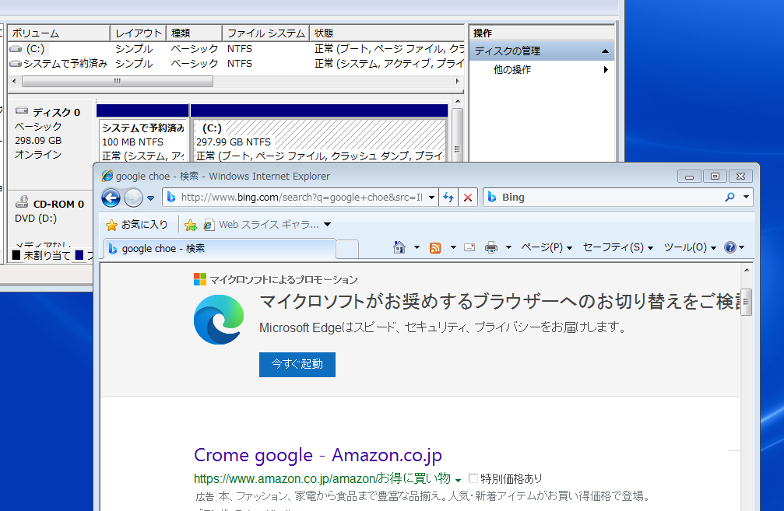Image resolution: width=784 pixels, height=511 pixels.
Task: Click the dark blue primary partition legend swatch
Action: click(x=79, y=255)
